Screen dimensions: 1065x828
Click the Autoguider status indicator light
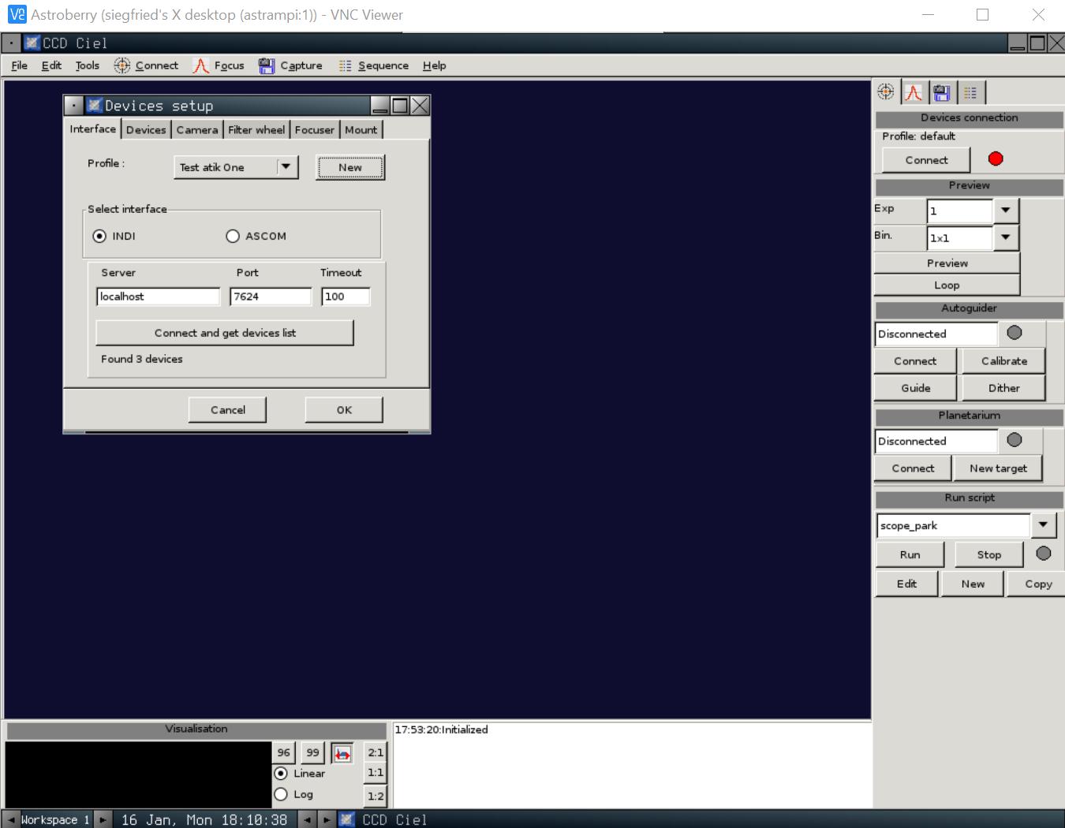1015,333
